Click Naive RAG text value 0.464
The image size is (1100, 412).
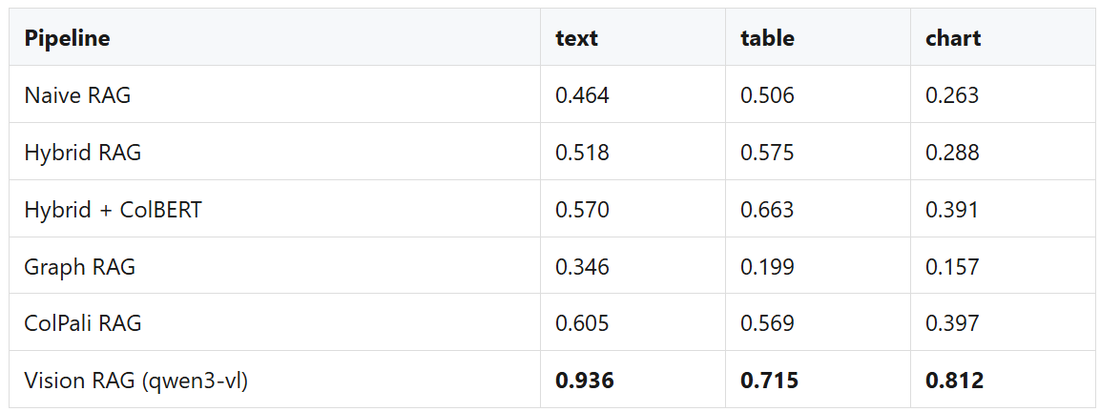click(582, 95)
